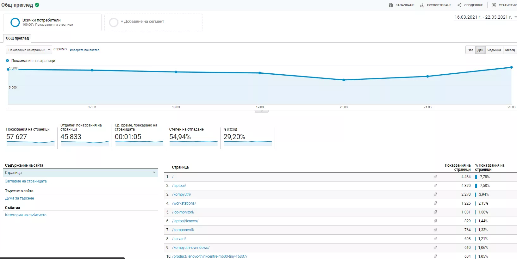Image resolution: width=517 pixels, height=259 pixels.
Task: Switch chart granularity to Месец
Action: click(510, 50)
